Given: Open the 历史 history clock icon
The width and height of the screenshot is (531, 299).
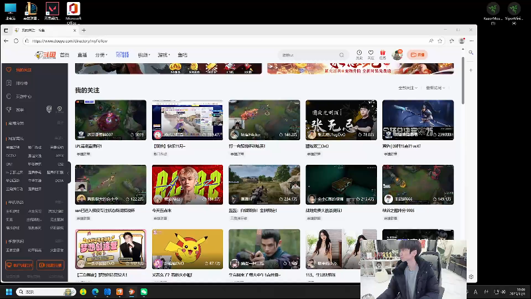Looking at the screenshot, I should [x=359, y=54].
